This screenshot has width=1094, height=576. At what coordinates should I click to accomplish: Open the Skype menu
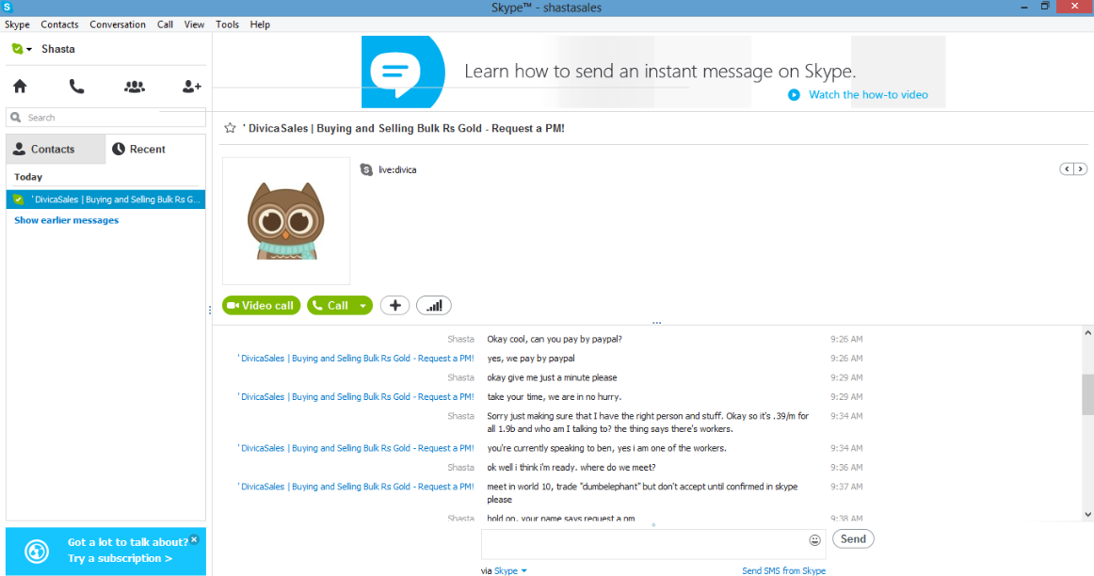tap(17, 24)
